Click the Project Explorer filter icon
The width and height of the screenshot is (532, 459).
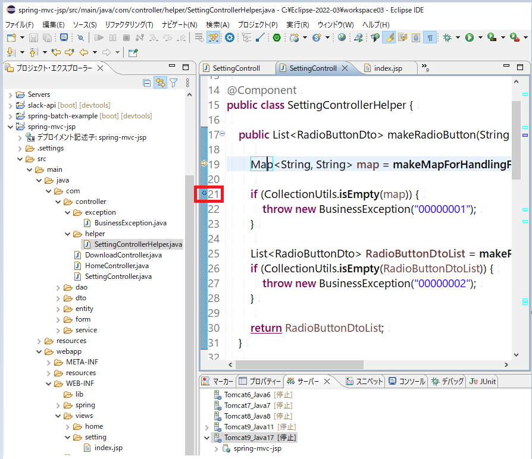(174, 83)
